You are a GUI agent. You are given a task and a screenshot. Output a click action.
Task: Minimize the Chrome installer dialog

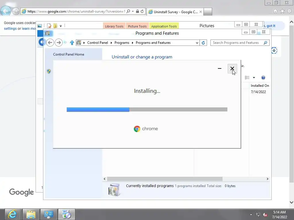[220, 69]
